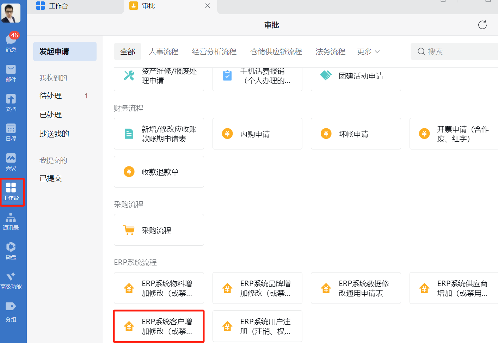
Task: Open the 文档 documents icon
Action: pyautogui.click(x=11, y=103)
